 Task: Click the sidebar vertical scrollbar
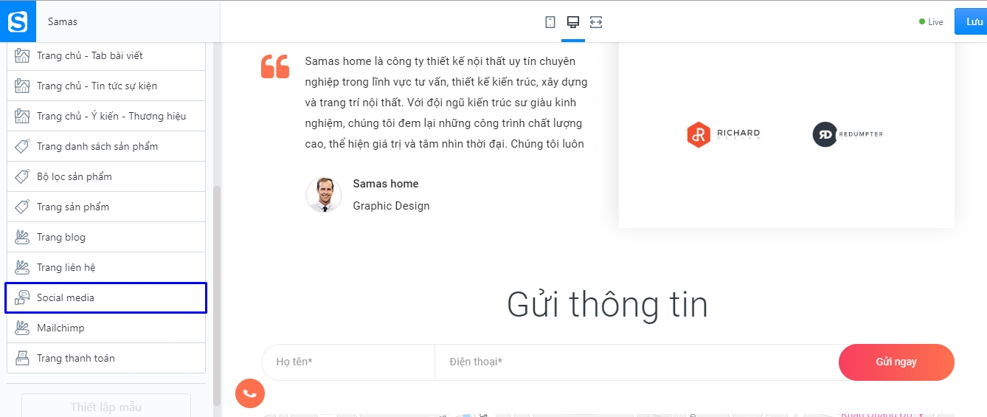[217, 295]
